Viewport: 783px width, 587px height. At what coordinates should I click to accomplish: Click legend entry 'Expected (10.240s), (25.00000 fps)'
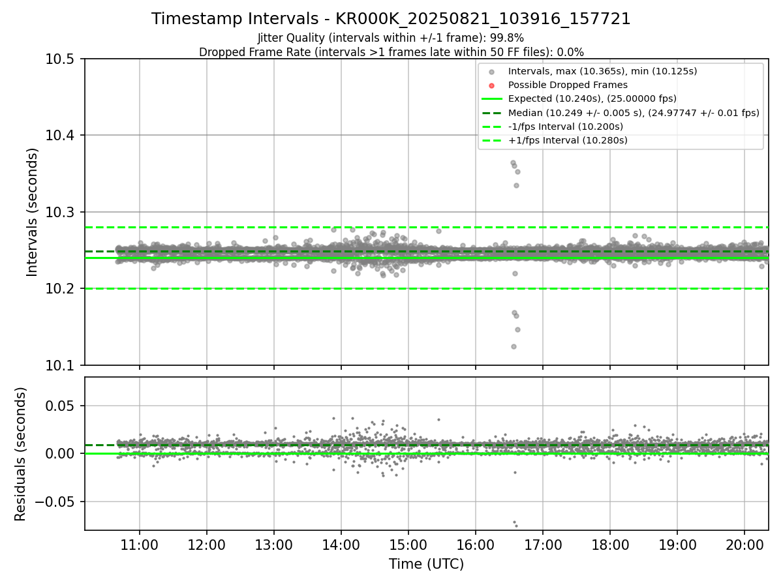pyautogui.click(x=592, y=98)
